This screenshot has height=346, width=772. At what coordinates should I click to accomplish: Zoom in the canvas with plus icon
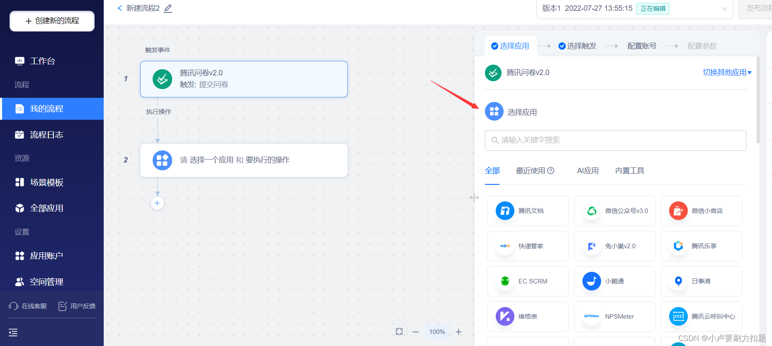point(458,332)
